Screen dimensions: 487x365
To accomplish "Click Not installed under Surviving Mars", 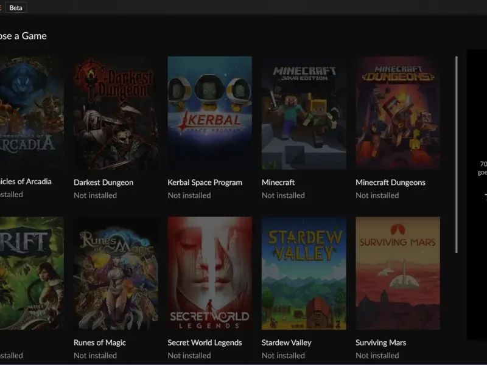I will (377, 356).
